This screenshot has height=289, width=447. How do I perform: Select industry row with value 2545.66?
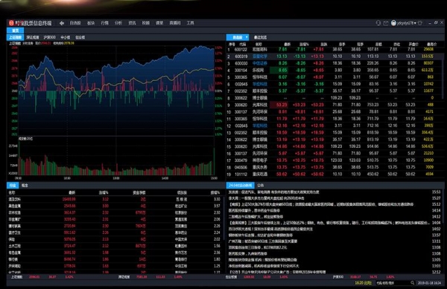[x=115, y=206]
